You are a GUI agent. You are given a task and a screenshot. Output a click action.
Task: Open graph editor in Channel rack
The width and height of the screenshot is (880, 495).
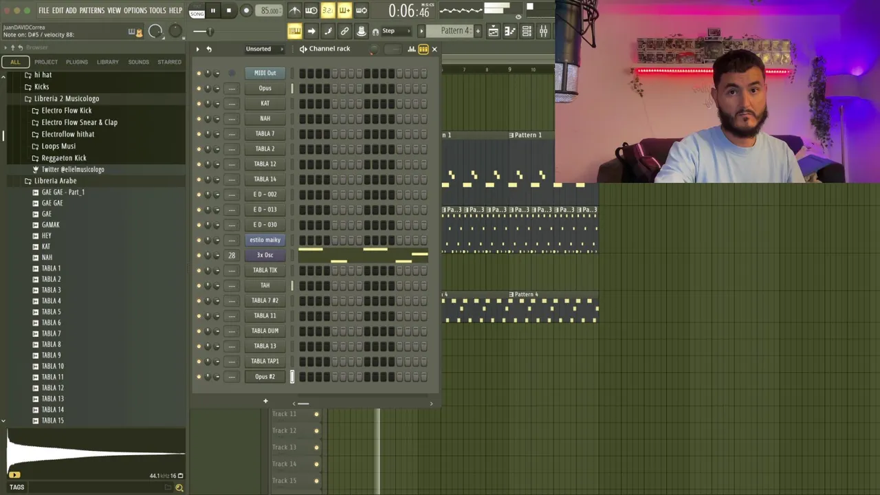click(411, 49)
